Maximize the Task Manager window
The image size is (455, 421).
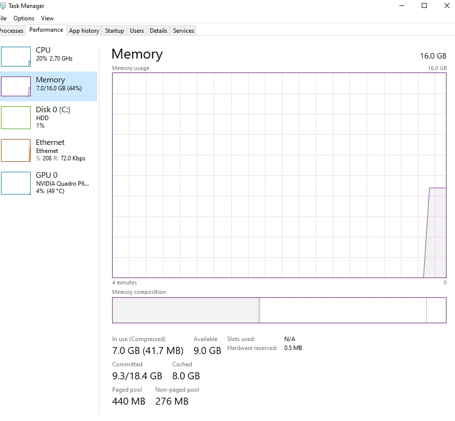tap(424, 6)
